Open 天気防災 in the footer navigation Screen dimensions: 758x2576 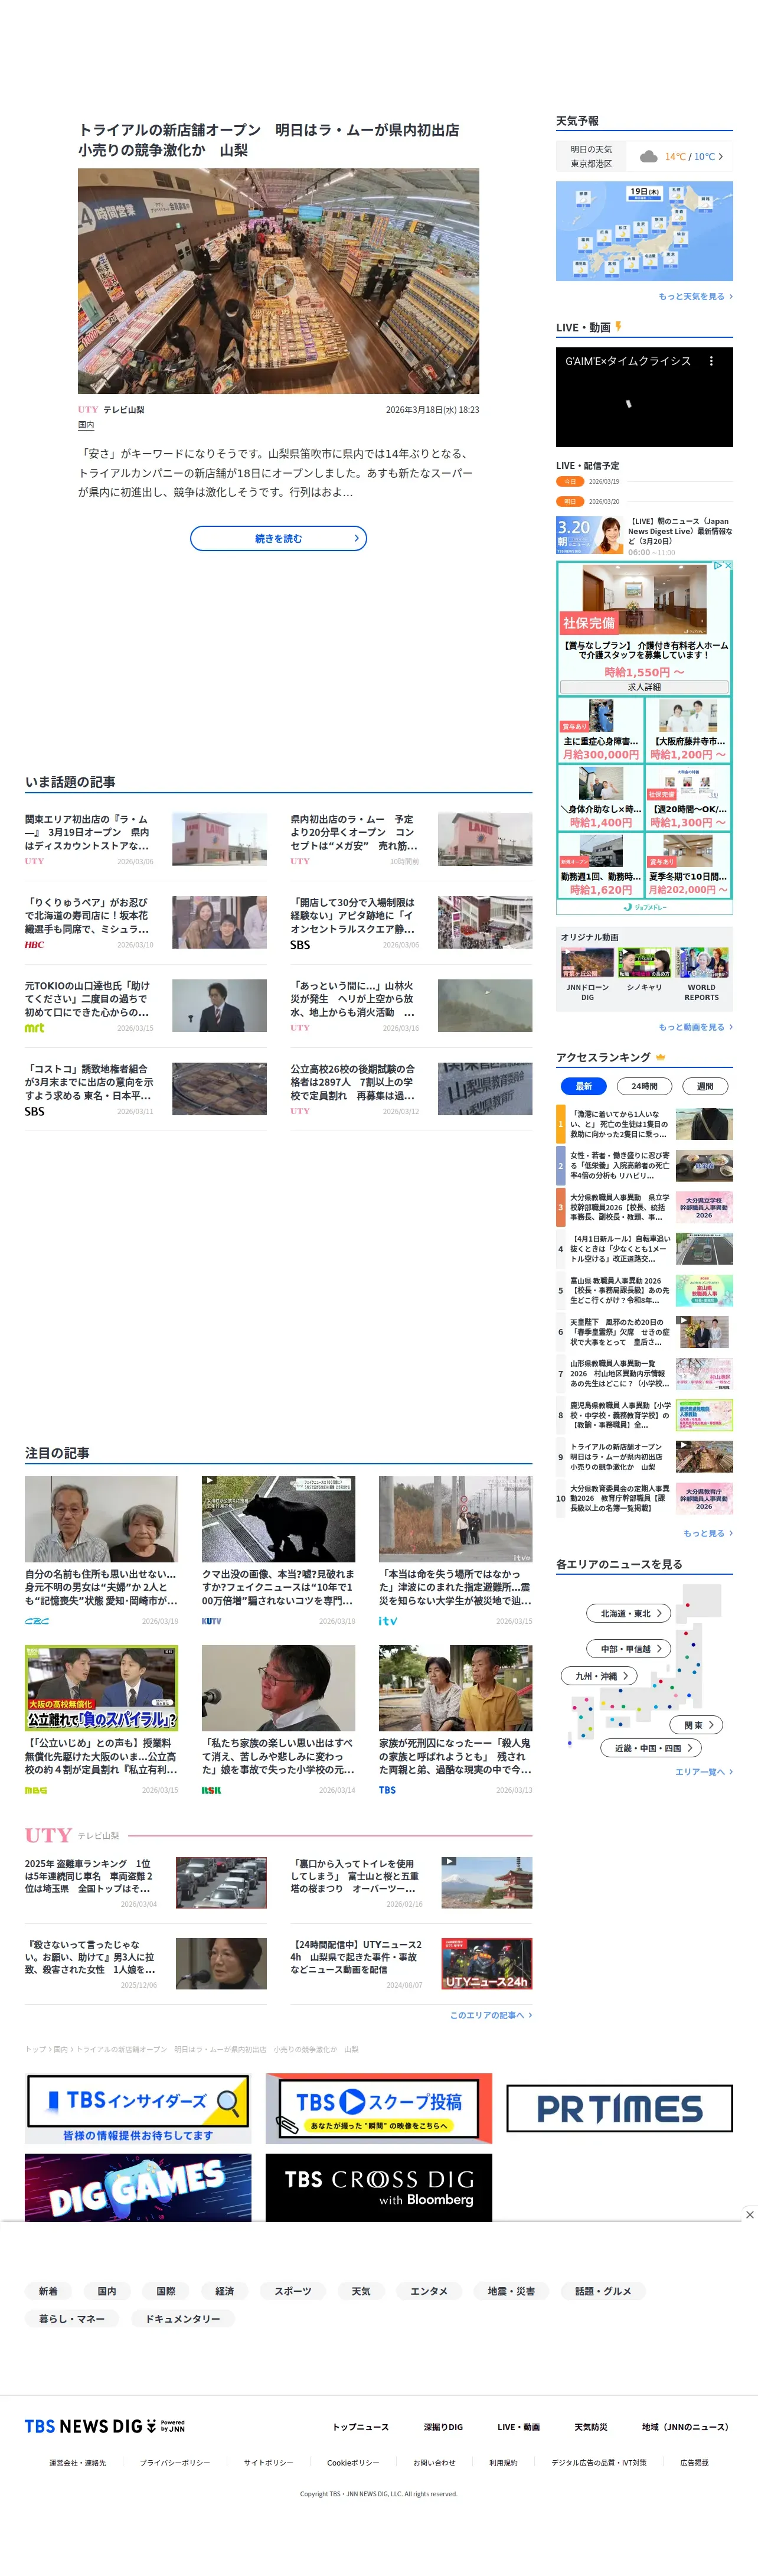tap(591, 2427)
